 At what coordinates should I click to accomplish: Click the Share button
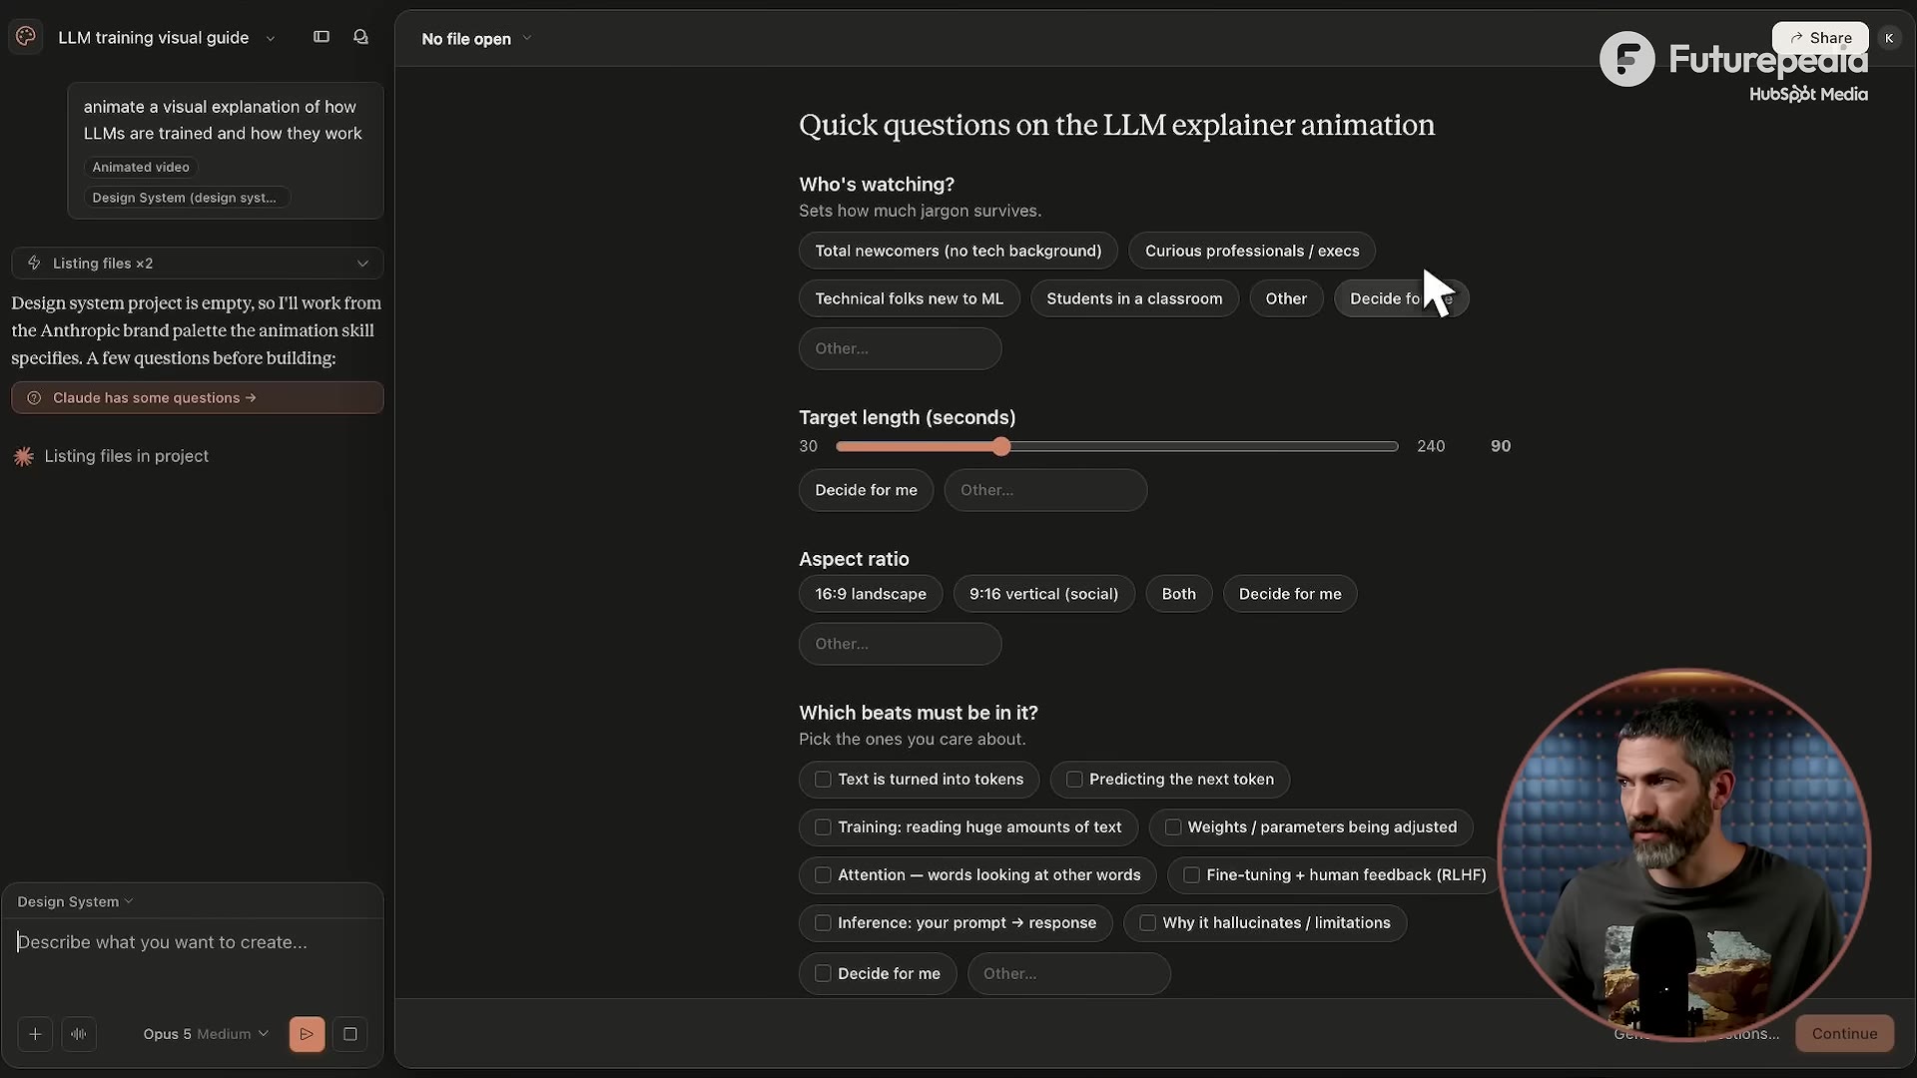1820,38
